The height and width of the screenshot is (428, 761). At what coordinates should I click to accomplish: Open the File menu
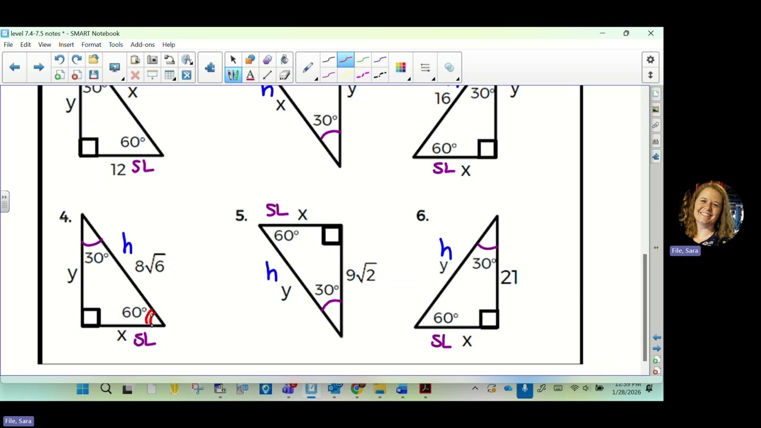pos(8,45)
